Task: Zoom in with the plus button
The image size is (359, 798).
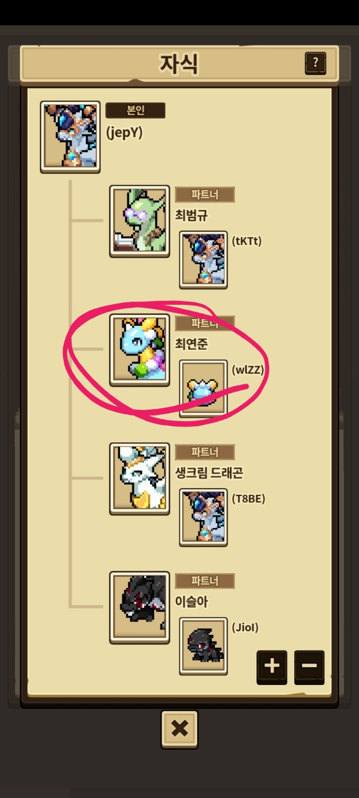Action: 271,667
